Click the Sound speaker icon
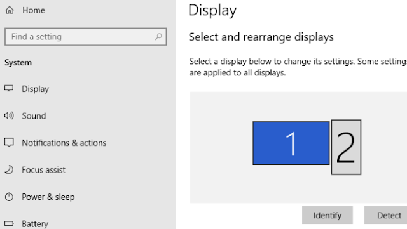The height and width of the screenshot is (229, 407). tap(9, 115)
